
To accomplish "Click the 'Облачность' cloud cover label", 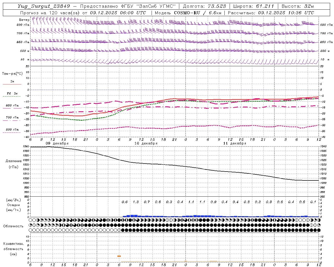I will pyautogui.click(x=13, y=226).
